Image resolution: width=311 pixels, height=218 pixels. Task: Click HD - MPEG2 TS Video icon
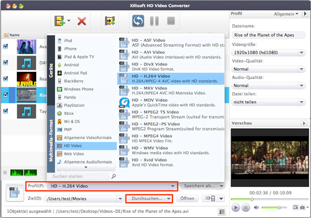pos(124,114)
